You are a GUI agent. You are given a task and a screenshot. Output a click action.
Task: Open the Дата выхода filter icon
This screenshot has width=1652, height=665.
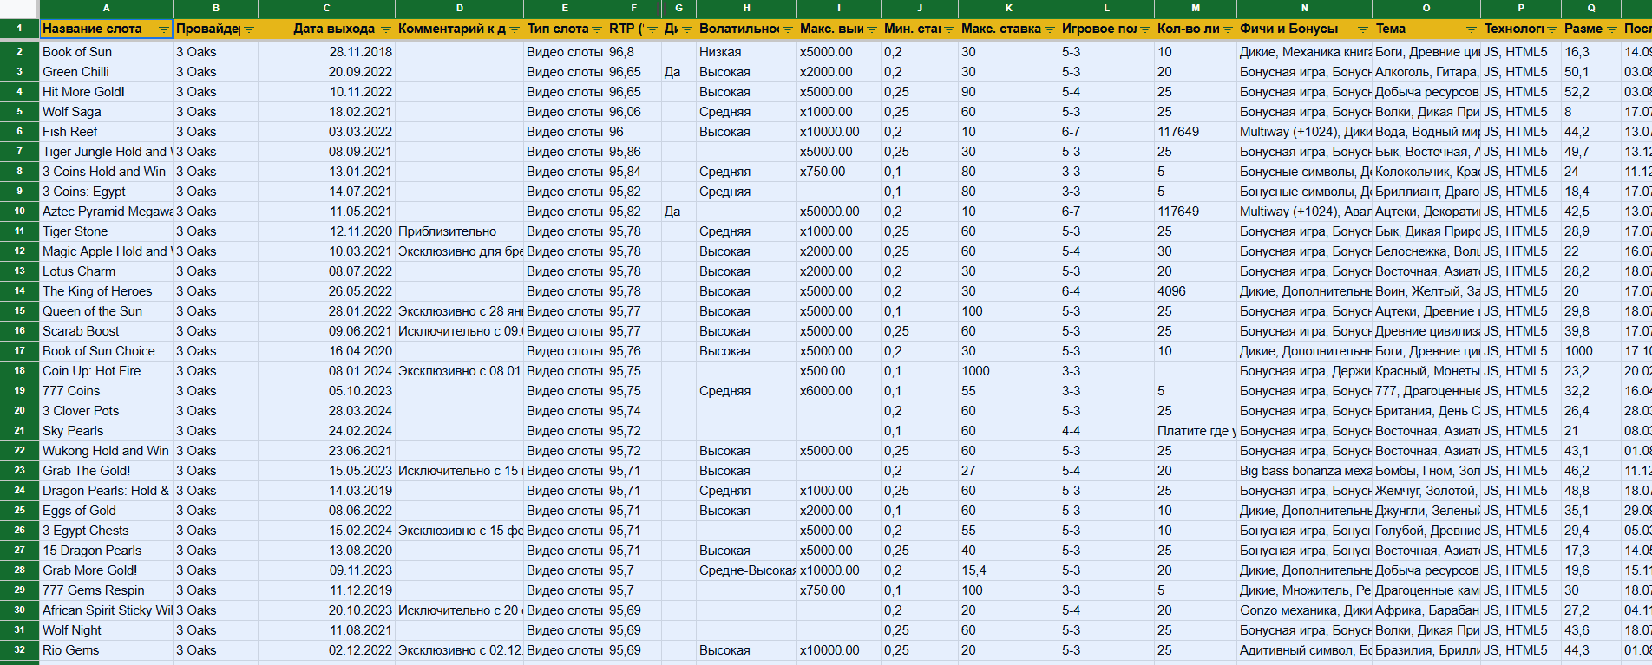click(x=385, y=29)
